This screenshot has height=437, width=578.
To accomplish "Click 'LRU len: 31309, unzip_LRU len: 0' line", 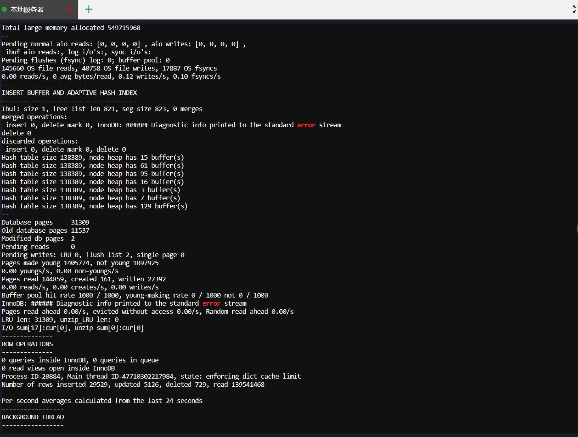I will (60, 319).
